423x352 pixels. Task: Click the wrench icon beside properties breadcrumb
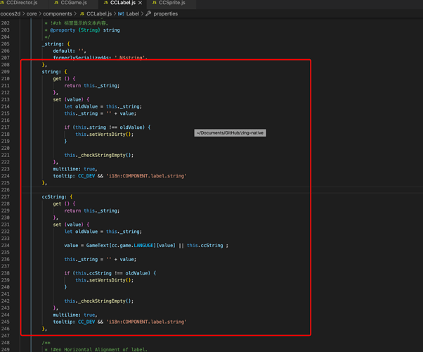pos(148,13)
